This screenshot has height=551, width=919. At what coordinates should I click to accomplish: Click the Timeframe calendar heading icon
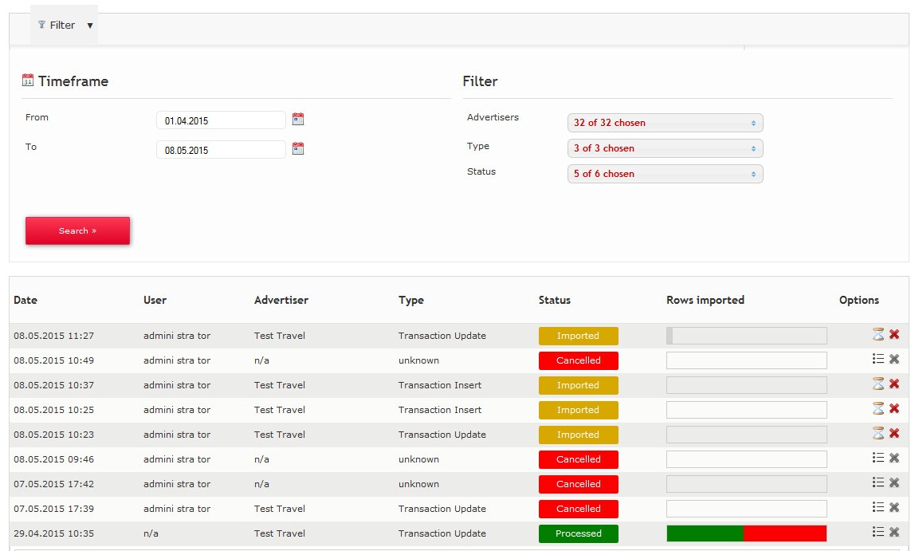[x=28, y=80]
